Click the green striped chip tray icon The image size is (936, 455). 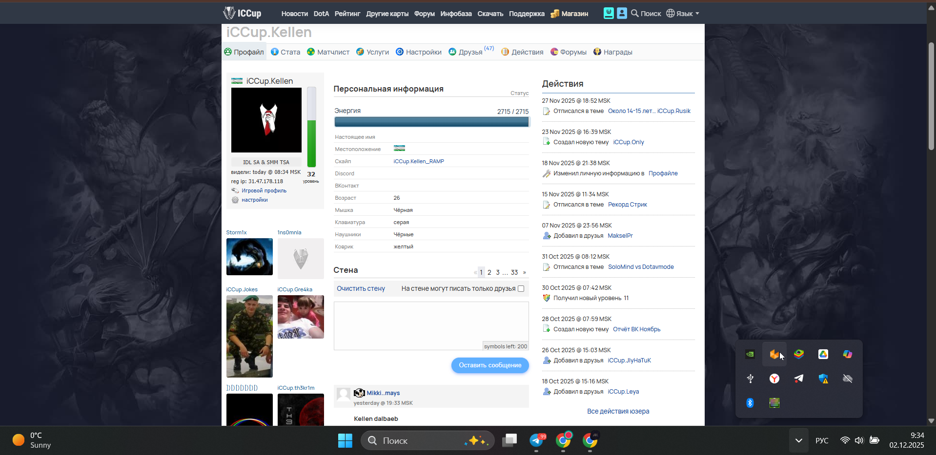coord(774,403)
